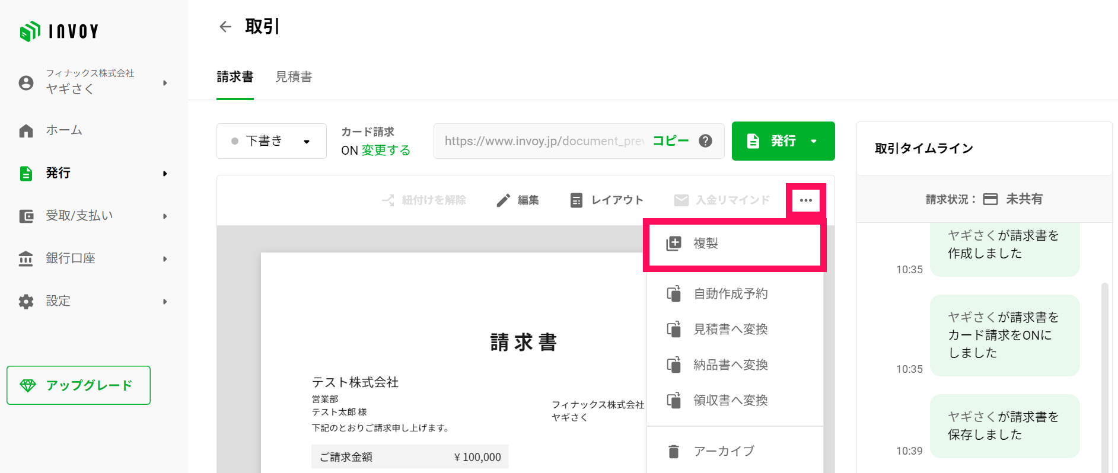This screenshot has width=1118, height=473.
Task: Click the 納品書へ変換 icon
Action: [674, 365]
